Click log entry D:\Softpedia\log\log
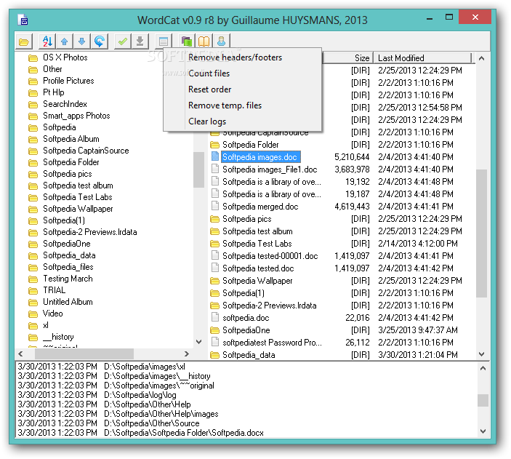Viewport: 511px width, 459px height. (x=140, y=395)
